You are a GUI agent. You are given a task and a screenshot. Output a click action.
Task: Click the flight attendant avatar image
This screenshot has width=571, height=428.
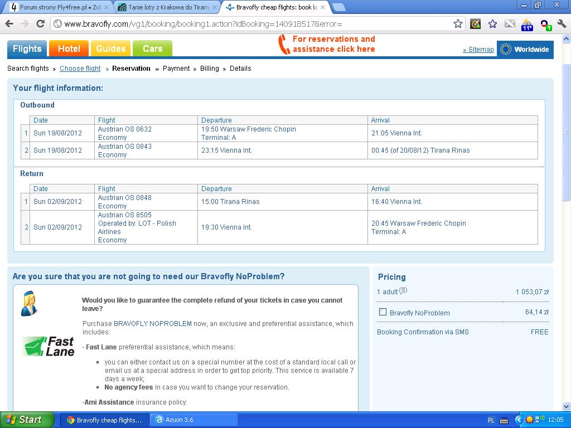pyautogui.click(x=29, y=304)
